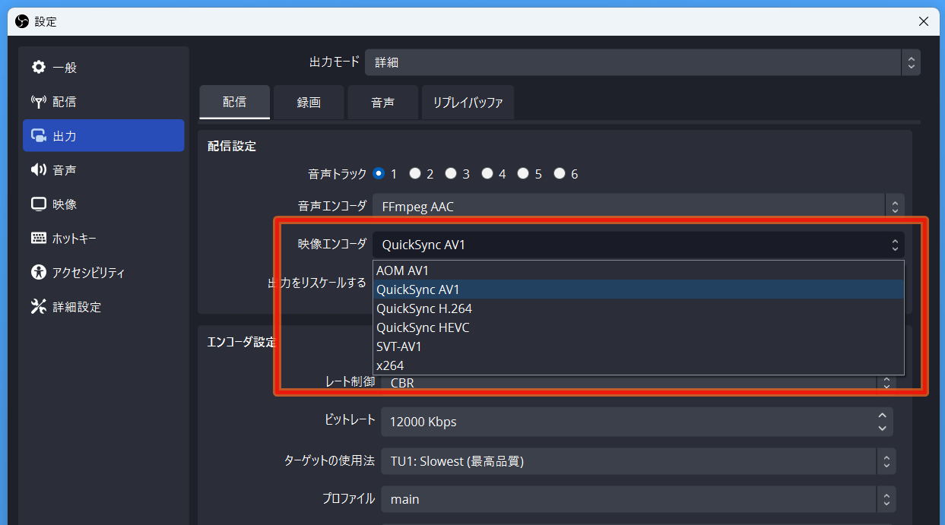This screenshot has height=525, width=945.
Task: Select audio track 6 radio button
Action: [560, 174]
